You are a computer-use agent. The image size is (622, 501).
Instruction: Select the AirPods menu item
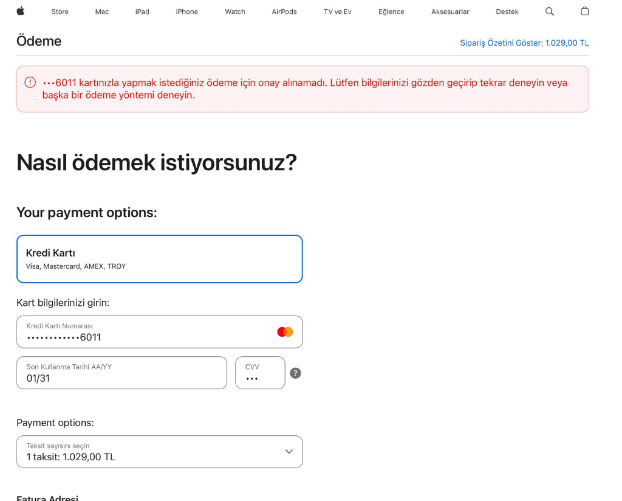(x=284, y=11)
